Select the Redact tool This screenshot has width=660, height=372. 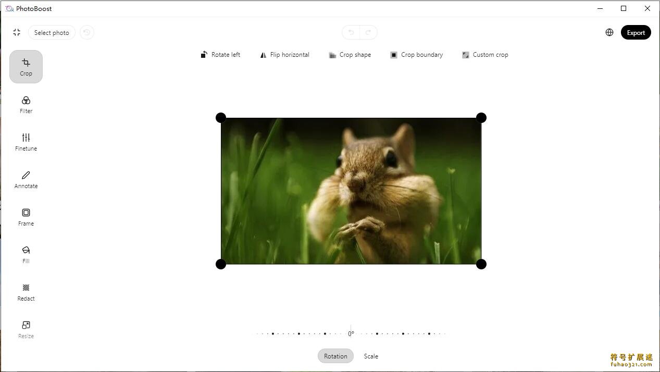click(x=26, y=292)
